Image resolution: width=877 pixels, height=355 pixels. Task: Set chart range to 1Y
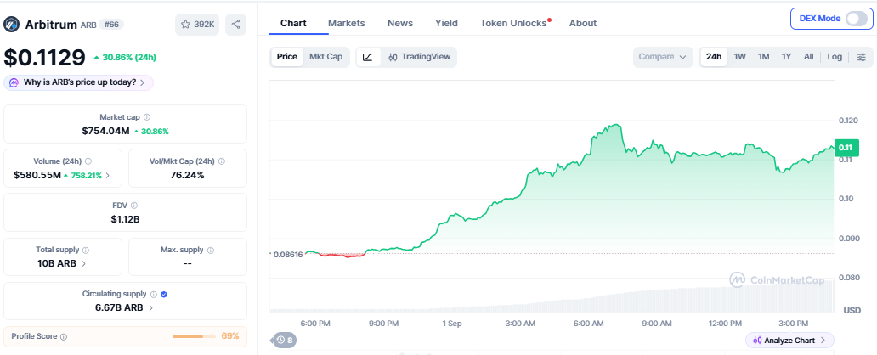786,57
